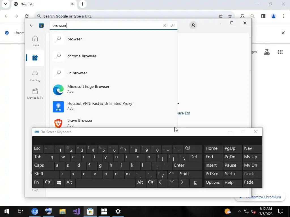Open the Store user profile icon

click(193, 25)
